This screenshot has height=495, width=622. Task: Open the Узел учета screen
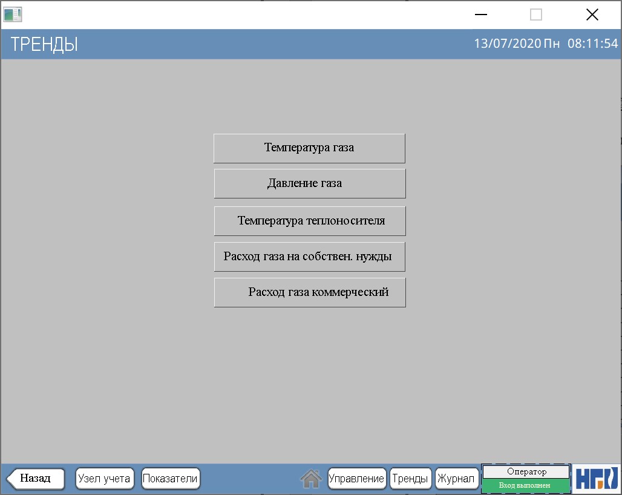point(104,479)
